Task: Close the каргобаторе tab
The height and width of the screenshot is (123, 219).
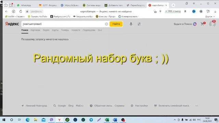Action: tap(166, 5)
